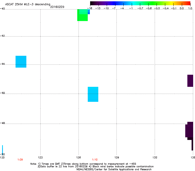Click the color scale value -4
This screenshot has height=171, width=195.
tap(122, 8)
